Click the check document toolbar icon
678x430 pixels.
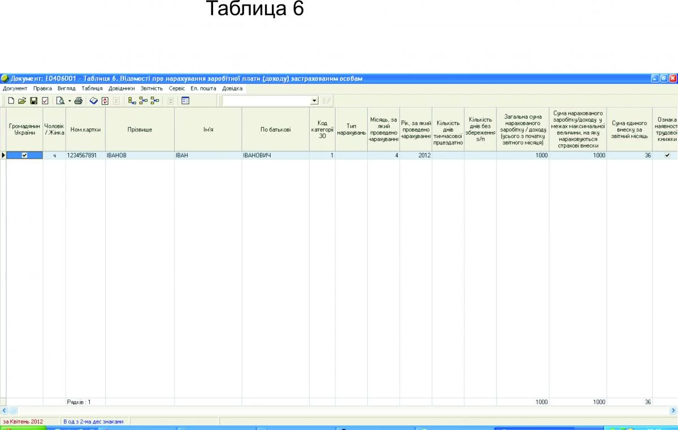[45, 101]
